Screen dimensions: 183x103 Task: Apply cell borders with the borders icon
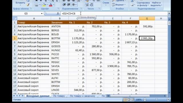pyautogui.click(x=37, y=5)
